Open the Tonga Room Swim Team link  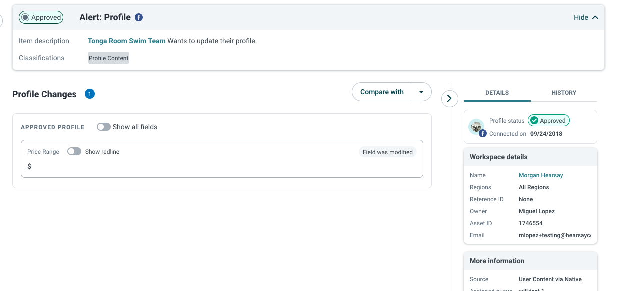126,41
